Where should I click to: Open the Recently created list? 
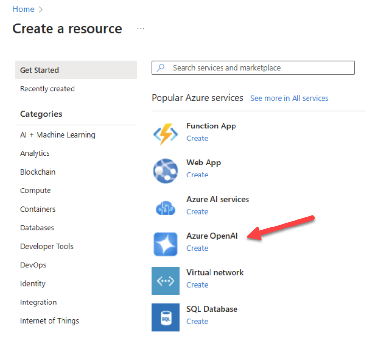click(47, 89)
